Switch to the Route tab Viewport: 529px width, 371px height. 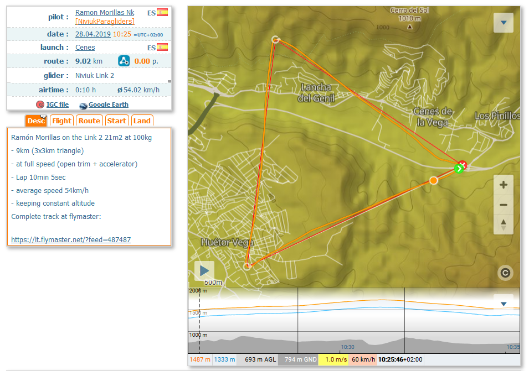pyautogui.click(x=89, y=121)
